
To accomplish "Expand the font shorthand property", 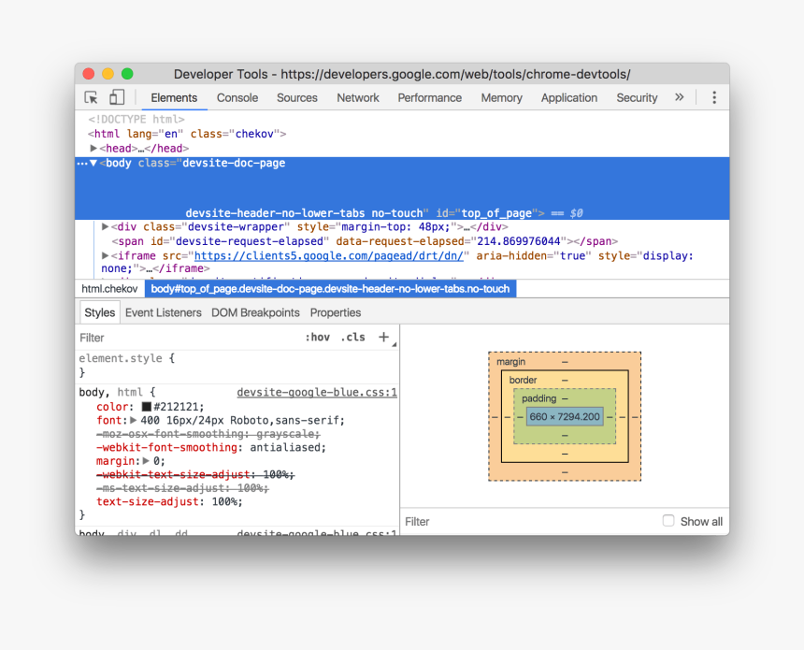I will pyautogui.click(x=134, y=420).
